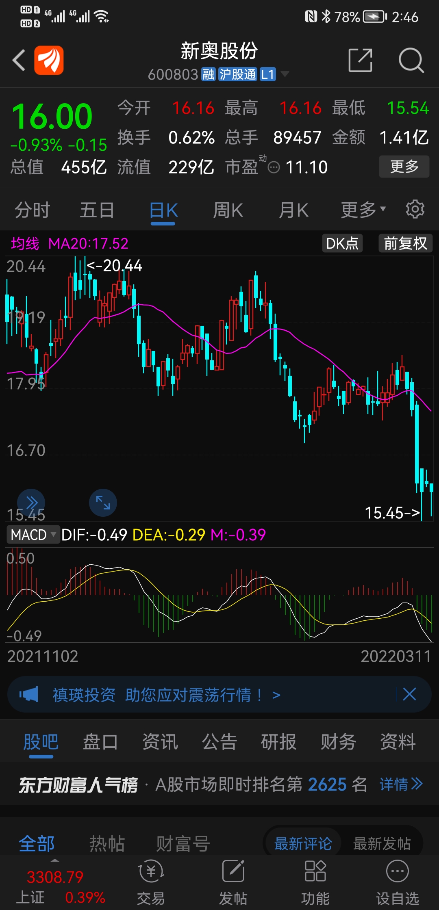439x910 pixels.
Task: Tap the back arrow icon
Action: [19, 60]
